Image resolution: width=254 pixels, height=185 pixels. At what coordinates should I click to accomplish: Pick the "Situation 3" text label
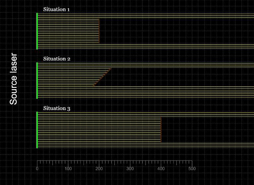point(57,108)
